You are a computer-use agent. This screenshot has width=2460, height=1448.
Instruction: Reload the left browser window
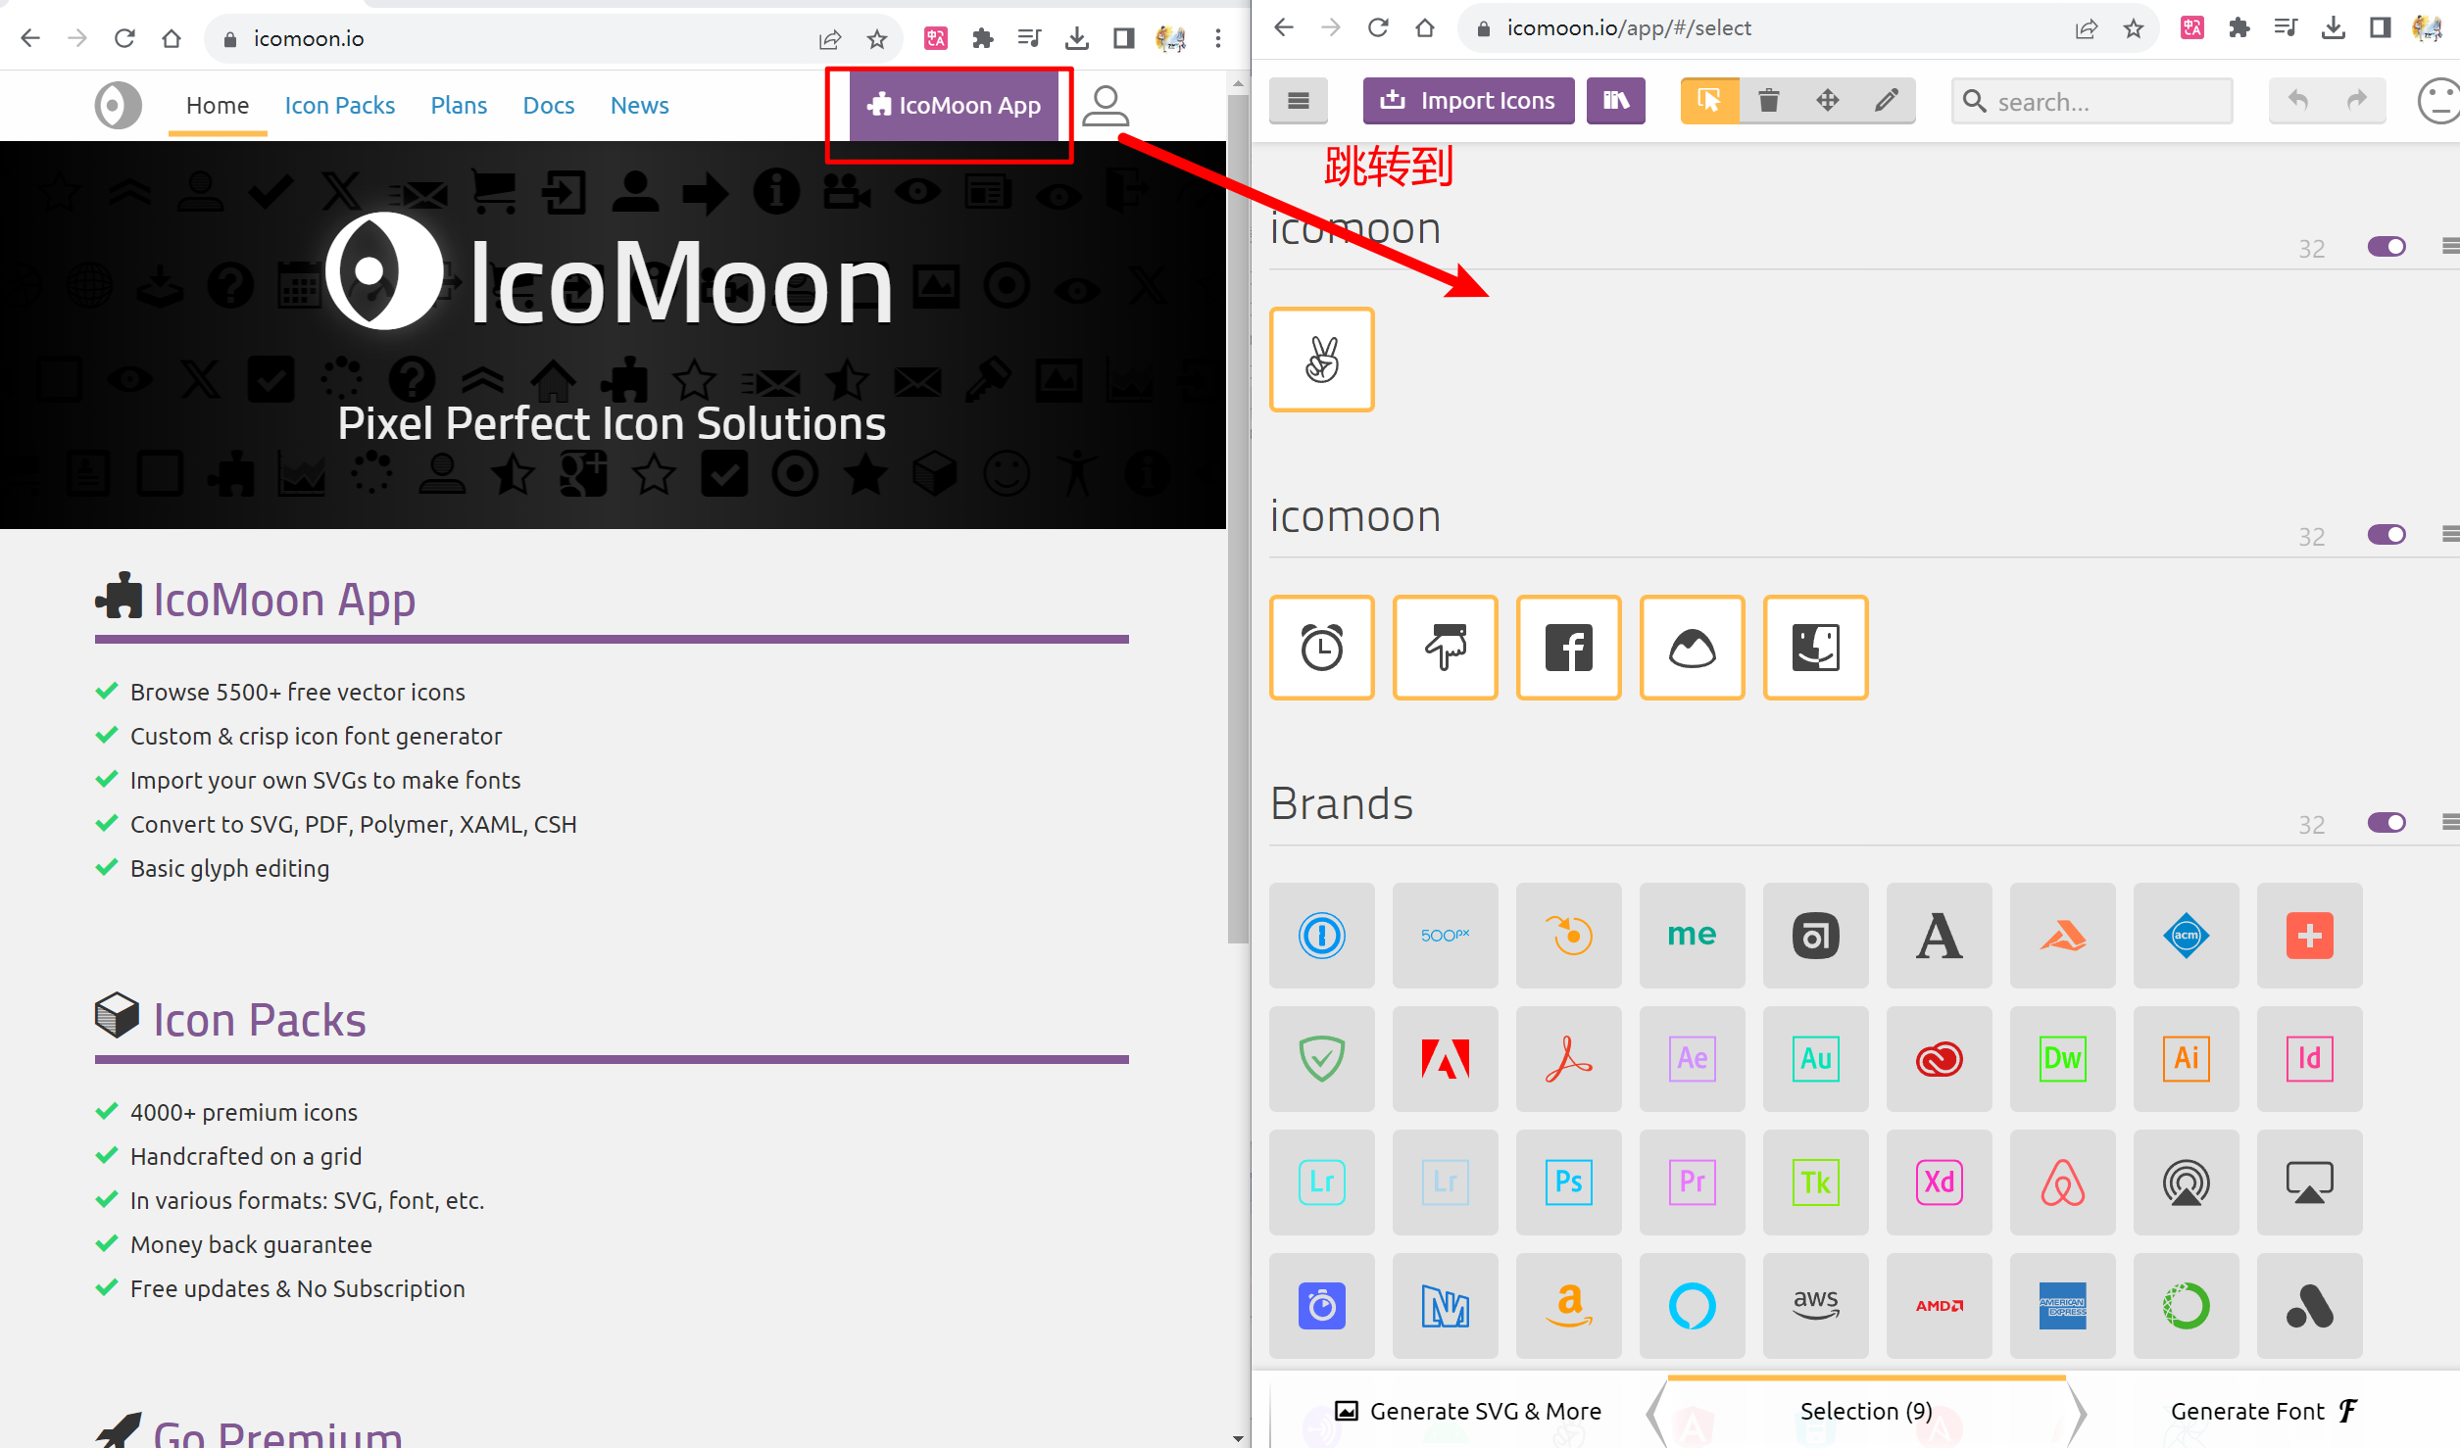pos(124,38)
